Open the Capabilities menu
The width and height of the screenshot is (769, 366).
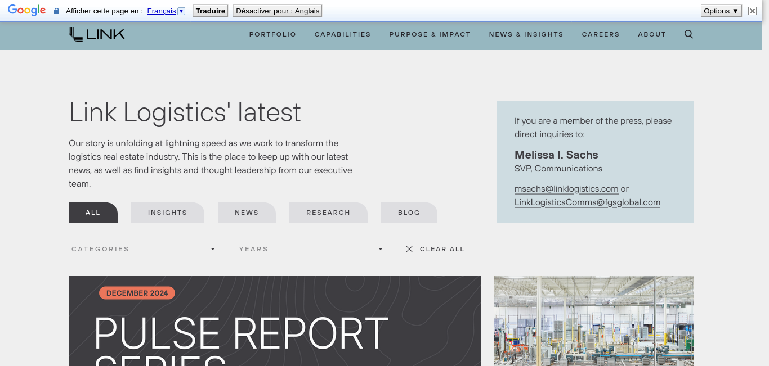343,34
